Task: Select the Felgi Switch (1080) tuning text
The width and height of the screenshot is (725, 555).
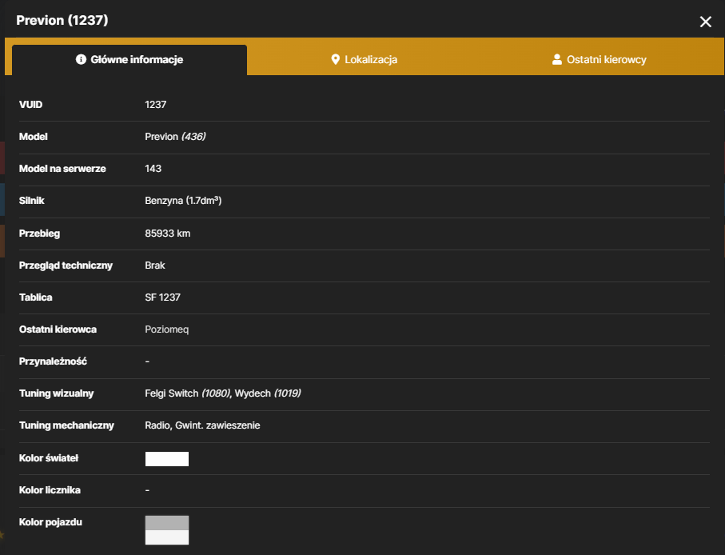Action: click(x=187, y=393)
